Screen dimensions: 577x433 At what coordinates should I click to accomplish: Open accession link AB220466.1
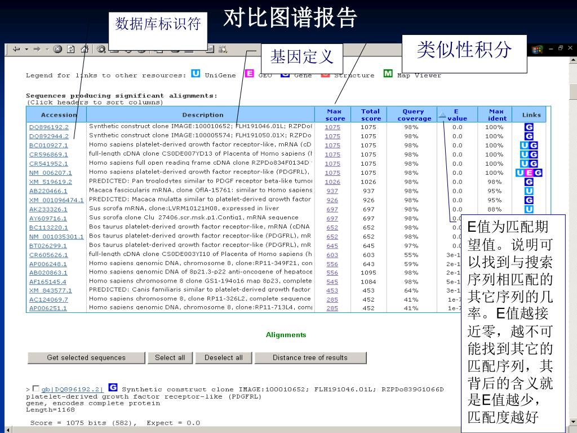[x=48, y=191]
